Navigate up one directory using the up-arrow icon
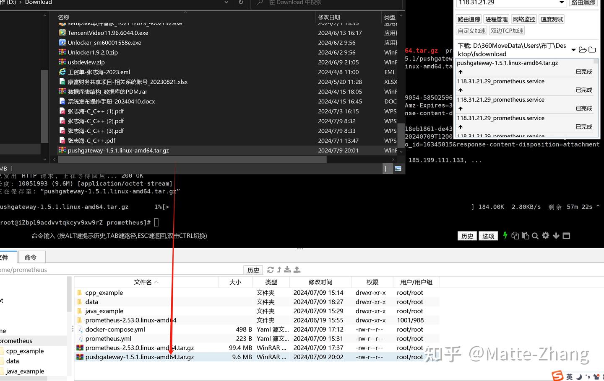 (278, 270)
